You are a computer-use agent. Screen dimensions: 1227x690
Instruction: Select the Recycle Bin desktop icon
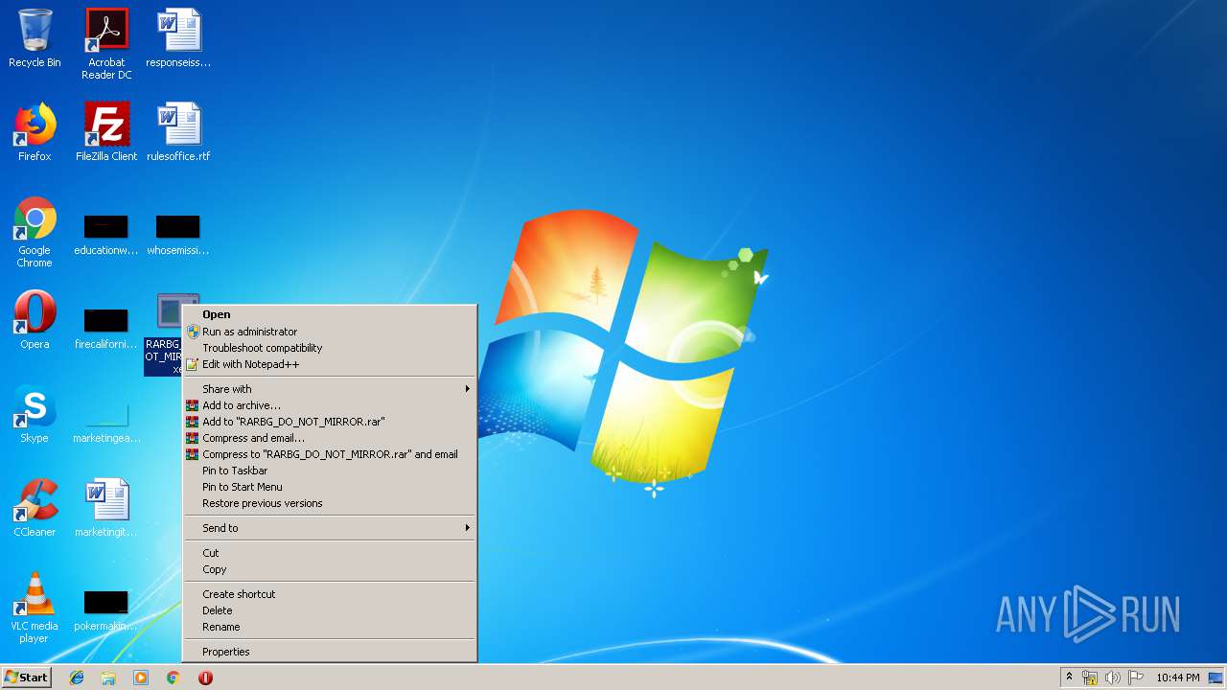[x=35, y=38]
